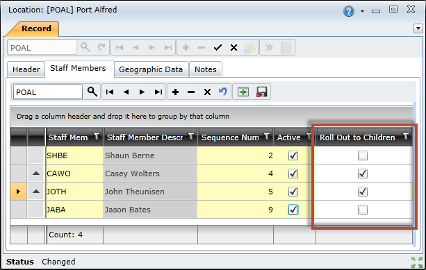Remove staff row with minus icon
The width and height of the screenshot is (426, 270).
(191, 92)
